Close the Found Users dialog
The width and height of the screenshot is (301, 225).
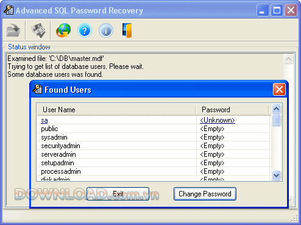[x=279, y=90]
